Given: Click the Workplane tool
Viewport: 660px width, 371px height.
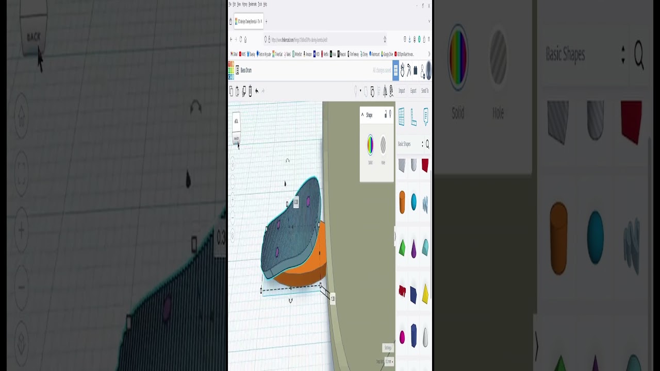Looking at the screenshot, I should click(402, 117).
